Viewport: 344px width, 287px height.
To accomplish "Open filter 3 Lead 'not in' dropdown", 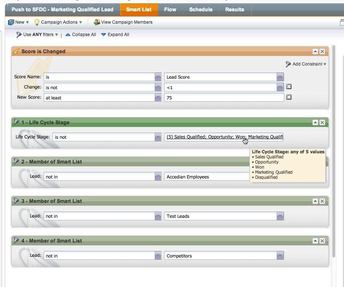I will [x=158, y=216].
